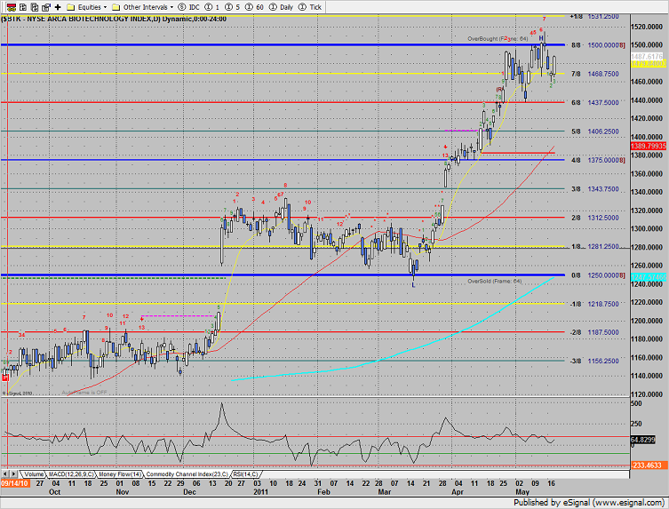Click the Published by eSignal text

tap(589, 503)
